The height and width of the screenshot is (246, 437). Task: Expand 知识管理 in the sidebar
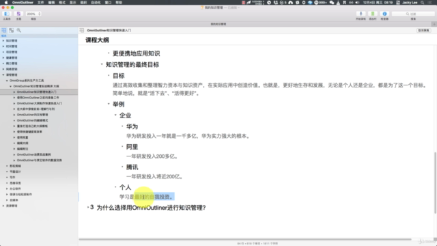(3, 41)
